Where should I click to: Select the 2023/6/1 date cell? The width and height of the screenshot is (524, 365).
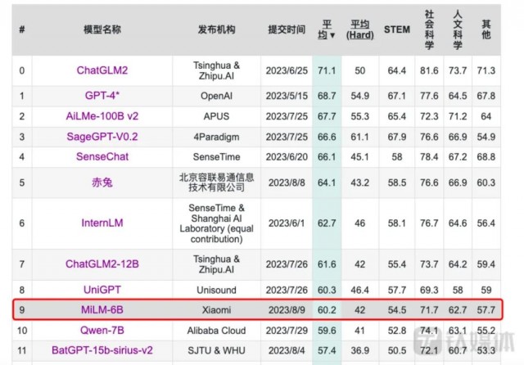point(287,223)
